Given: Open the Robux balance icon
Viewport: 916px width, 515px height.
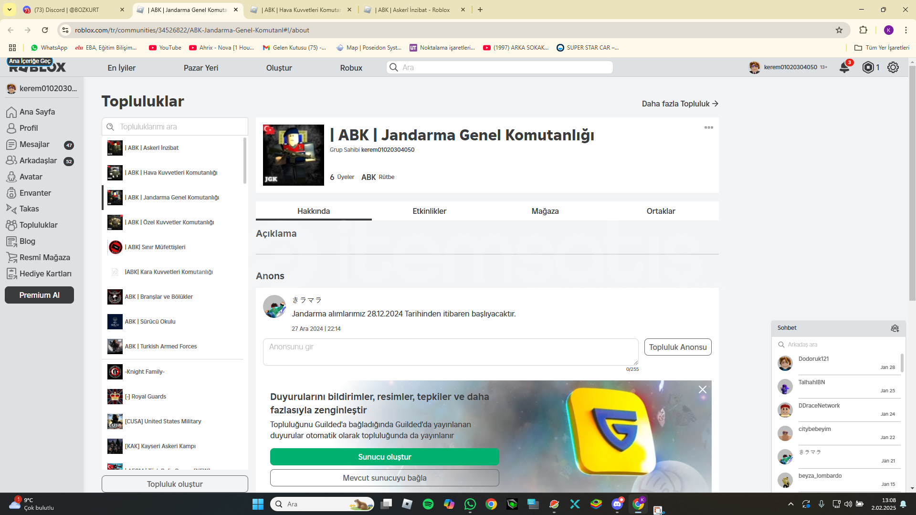Looking at the screenshot, I should click(868, 67).
